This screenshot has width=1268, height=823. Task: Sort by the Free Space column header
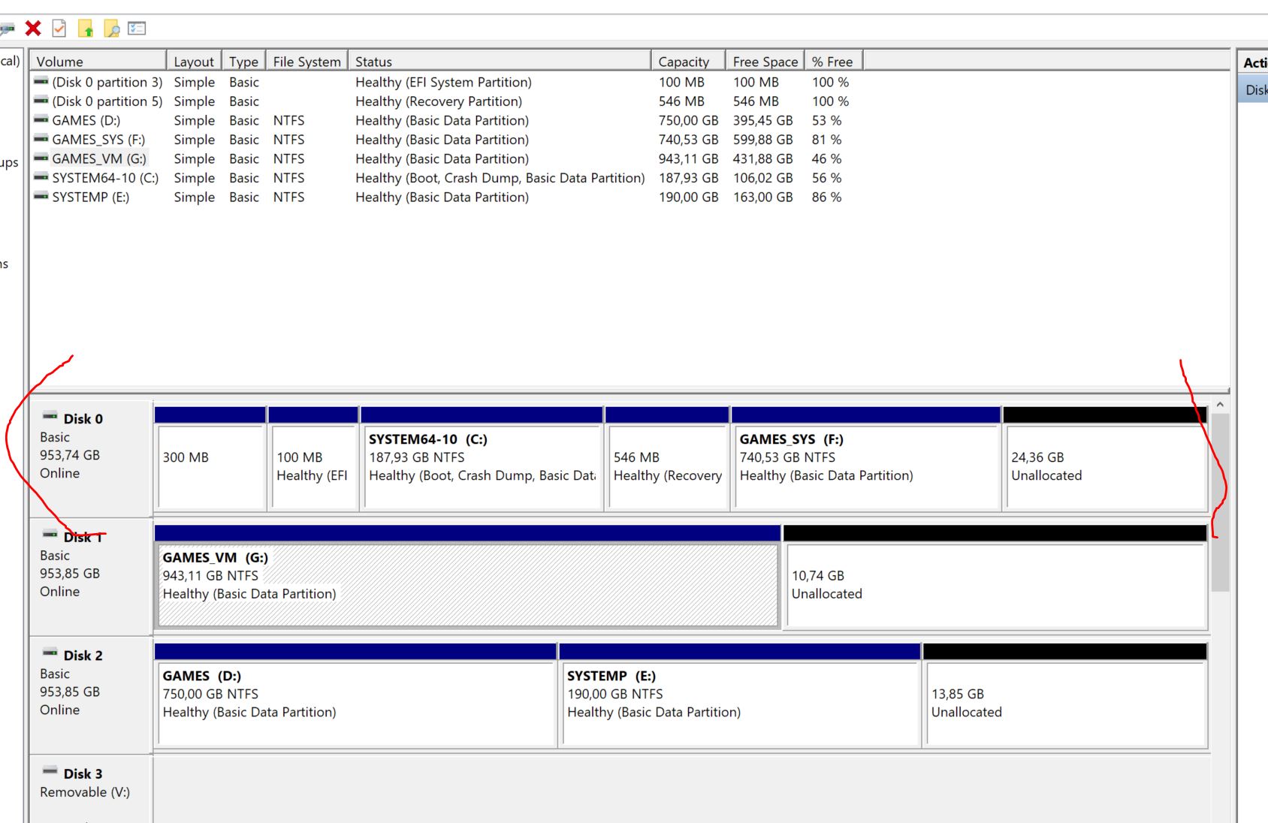765,62
